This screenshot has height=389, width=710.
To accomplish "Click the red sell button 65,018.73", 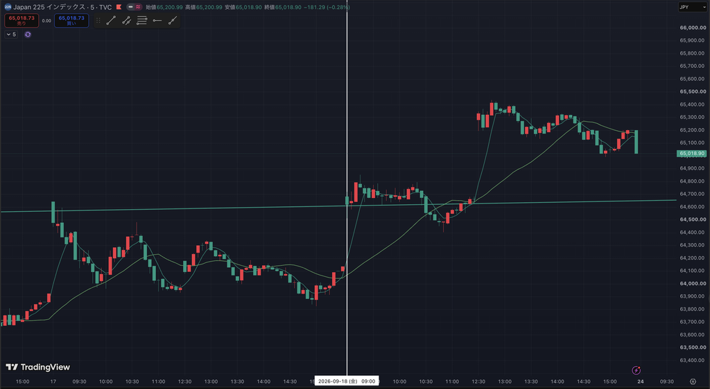I will [x=21, y=20].
